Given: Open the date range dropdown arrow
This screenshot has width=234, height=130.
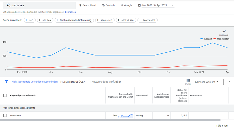Looking at the screenshot, I should (172, 5).
